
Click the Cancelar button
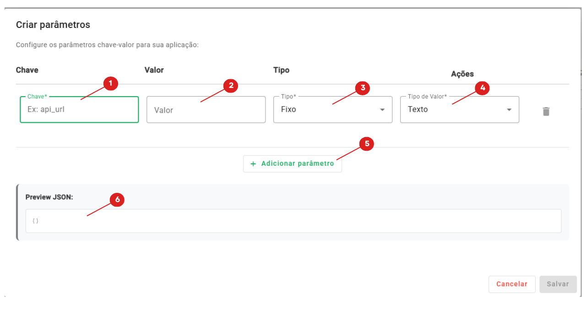pyautogui.click(x=511, y=284)
